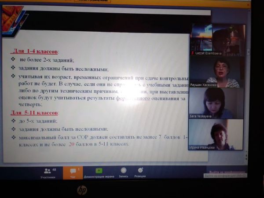Click the red "20" in slide text

(x=71, y=144)
